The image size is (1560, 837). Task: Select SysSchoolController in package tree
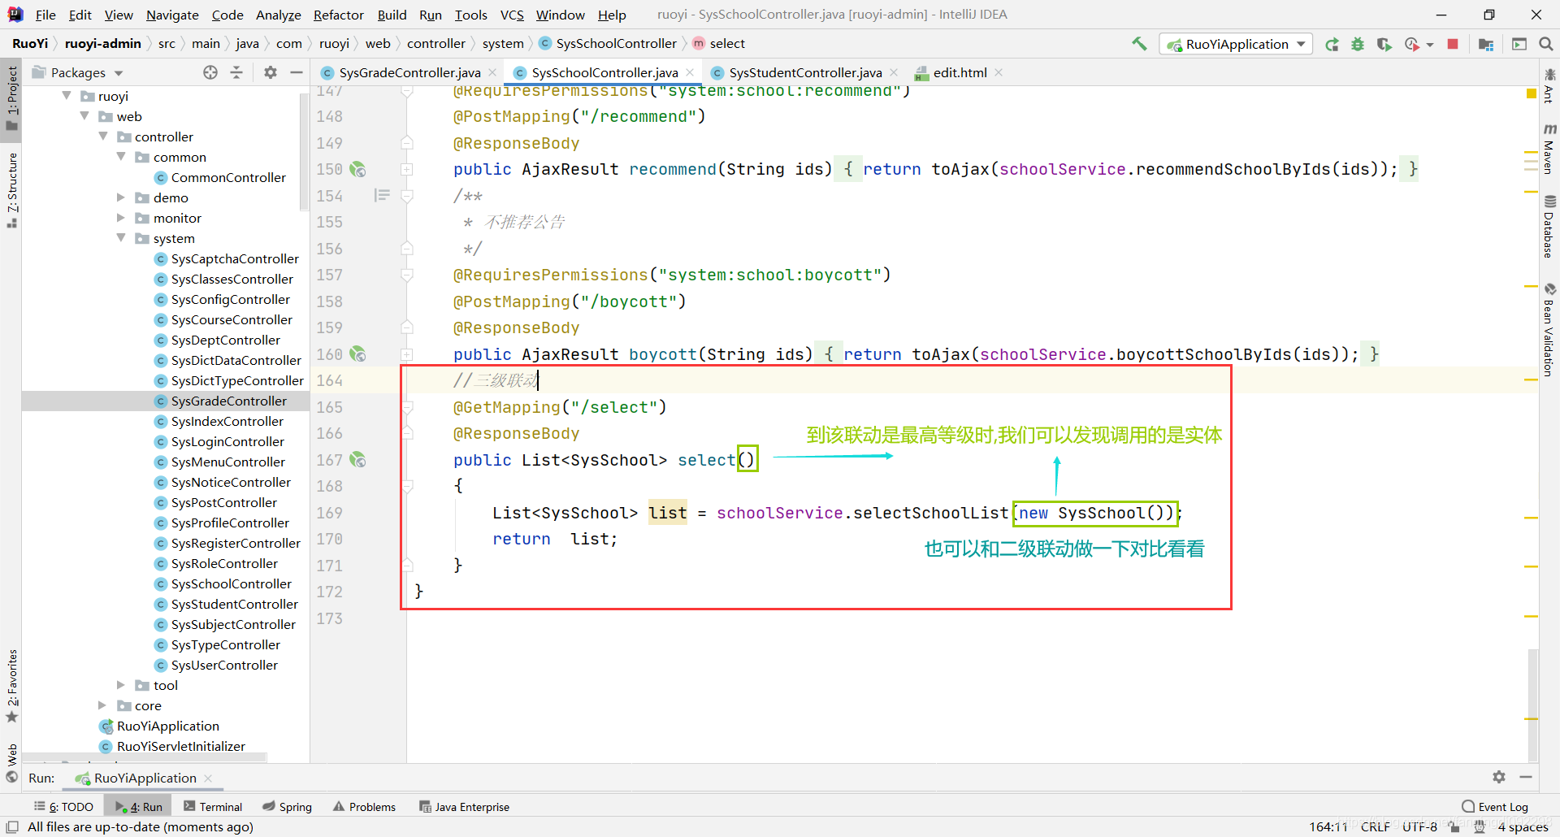tap(231, 583)
